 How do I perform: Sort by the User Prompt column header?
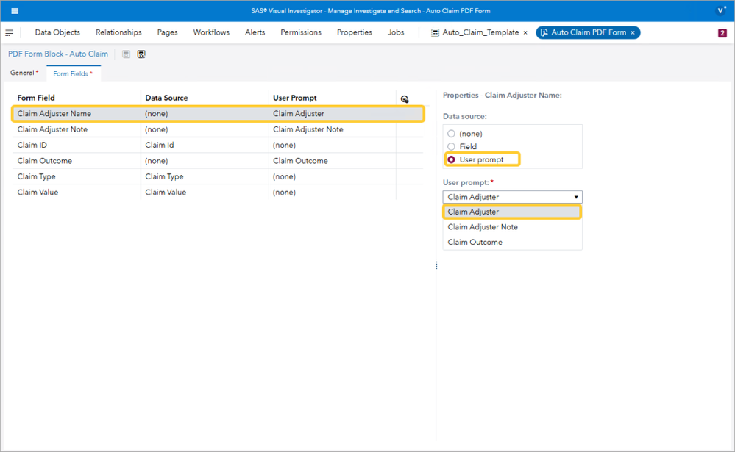tap(295, 98)
